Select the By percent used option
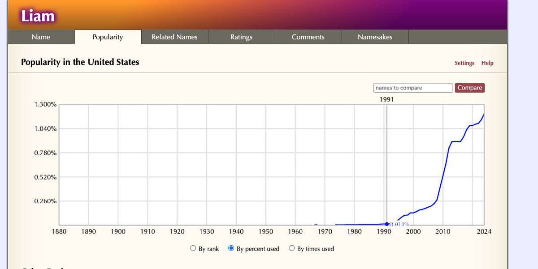The height and width of the screenshot is (269, 538). click(231, 248)
